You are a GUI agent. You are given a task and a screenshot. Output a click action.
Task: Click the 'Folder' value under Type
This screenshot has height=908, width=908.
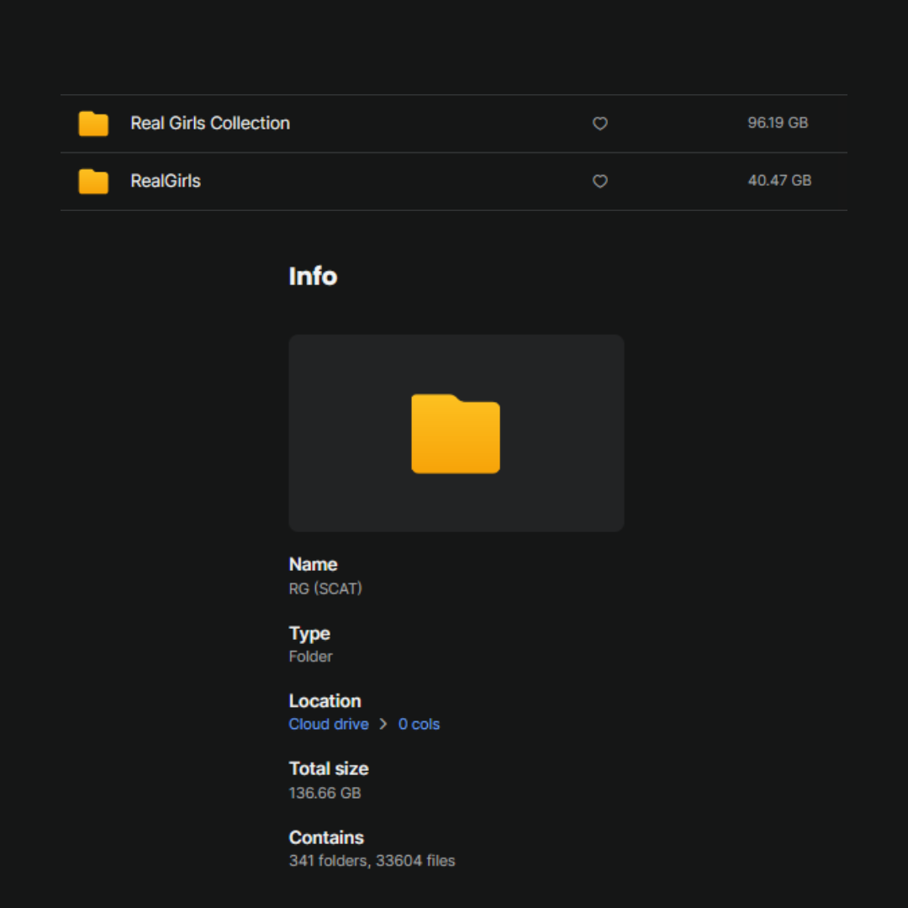point(311,657)
